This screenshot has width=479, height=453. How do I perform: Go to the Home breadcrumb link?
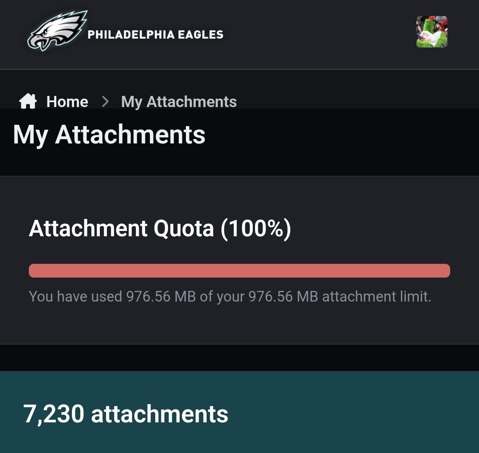pos(67,102)
